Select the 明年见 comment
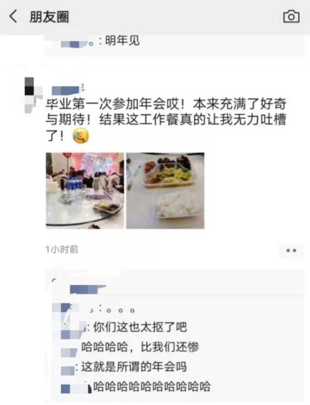The height and width of the screenshot is (405, 310). pos(122,41)
